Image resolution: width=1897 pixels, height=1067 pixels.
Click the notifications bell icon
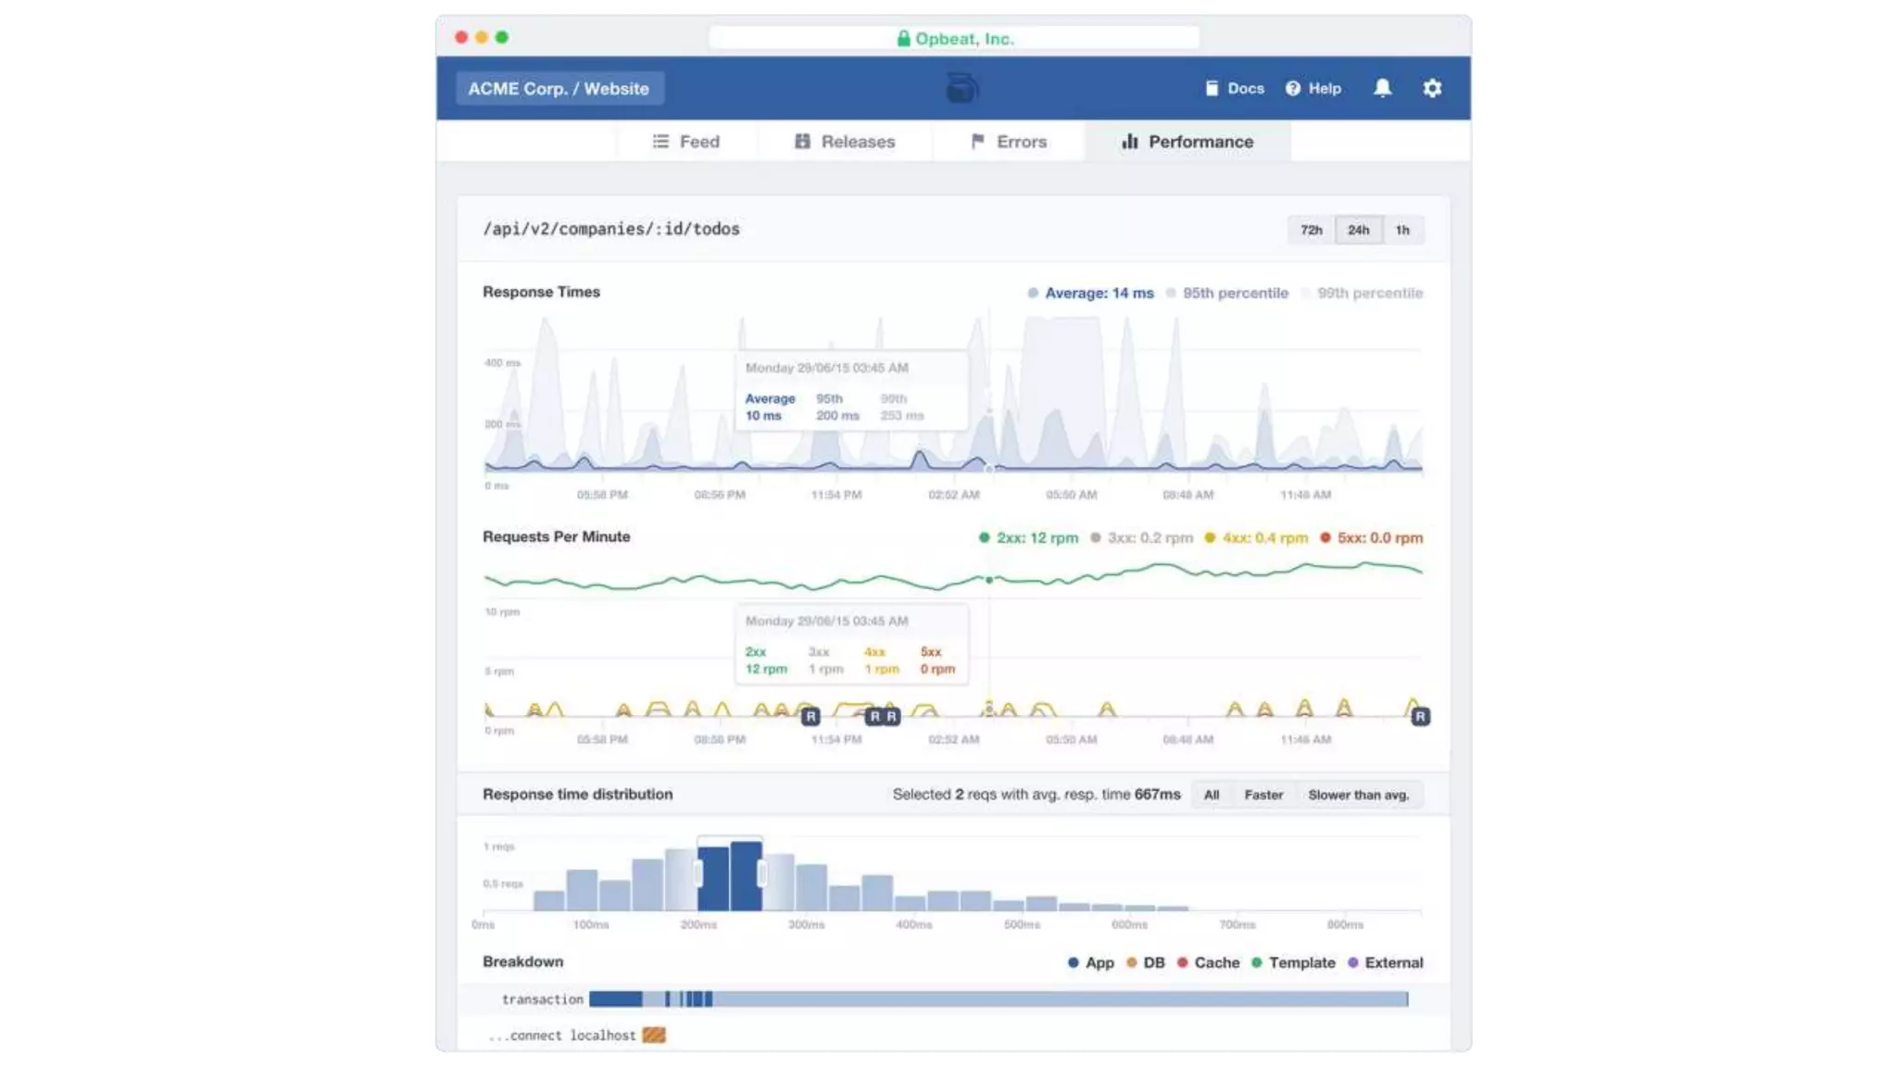1382,88
